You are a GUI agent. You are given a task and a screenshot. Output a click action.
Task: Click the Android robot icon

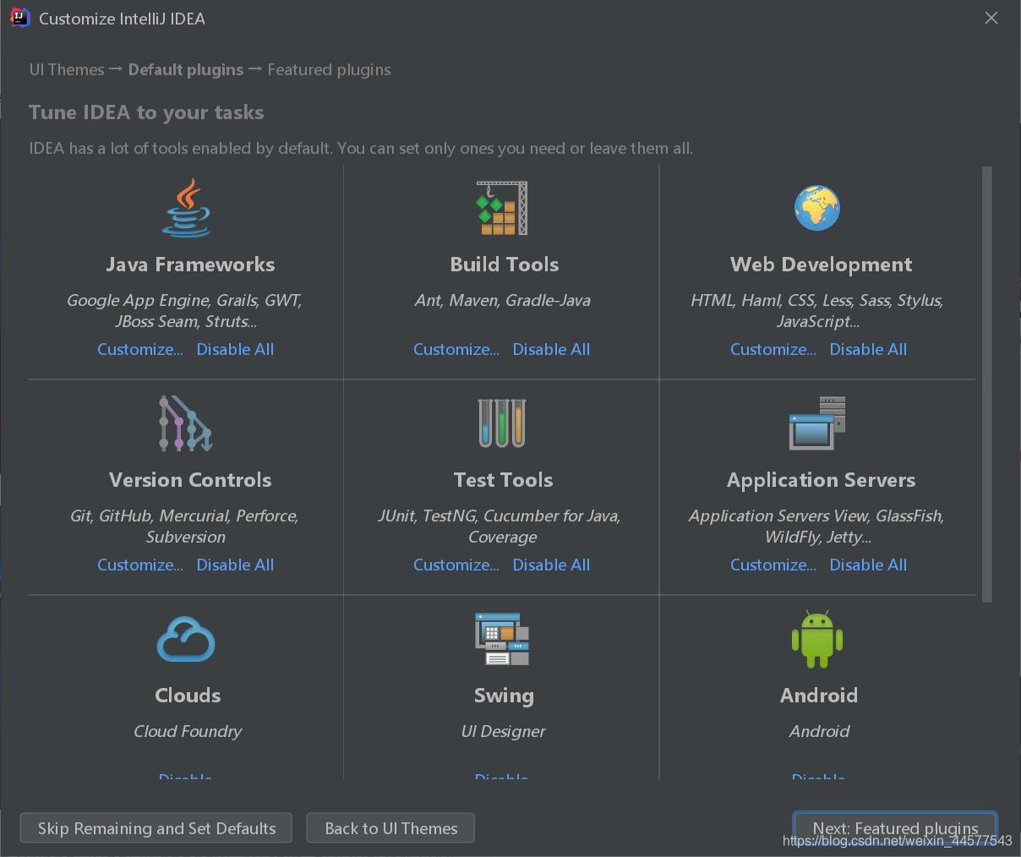[817, 639]
